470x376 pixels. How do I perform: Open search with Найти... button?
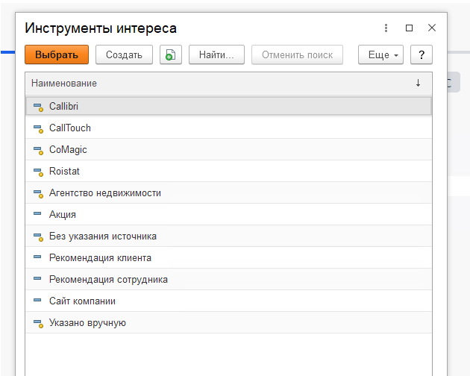click(x=216, y=54)
